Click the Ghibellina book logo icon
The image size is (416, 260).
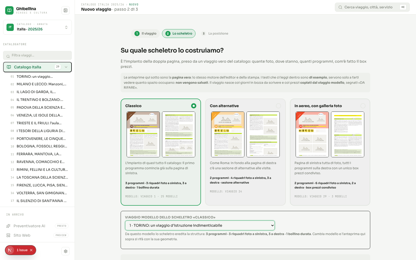[x=9, y=10]
